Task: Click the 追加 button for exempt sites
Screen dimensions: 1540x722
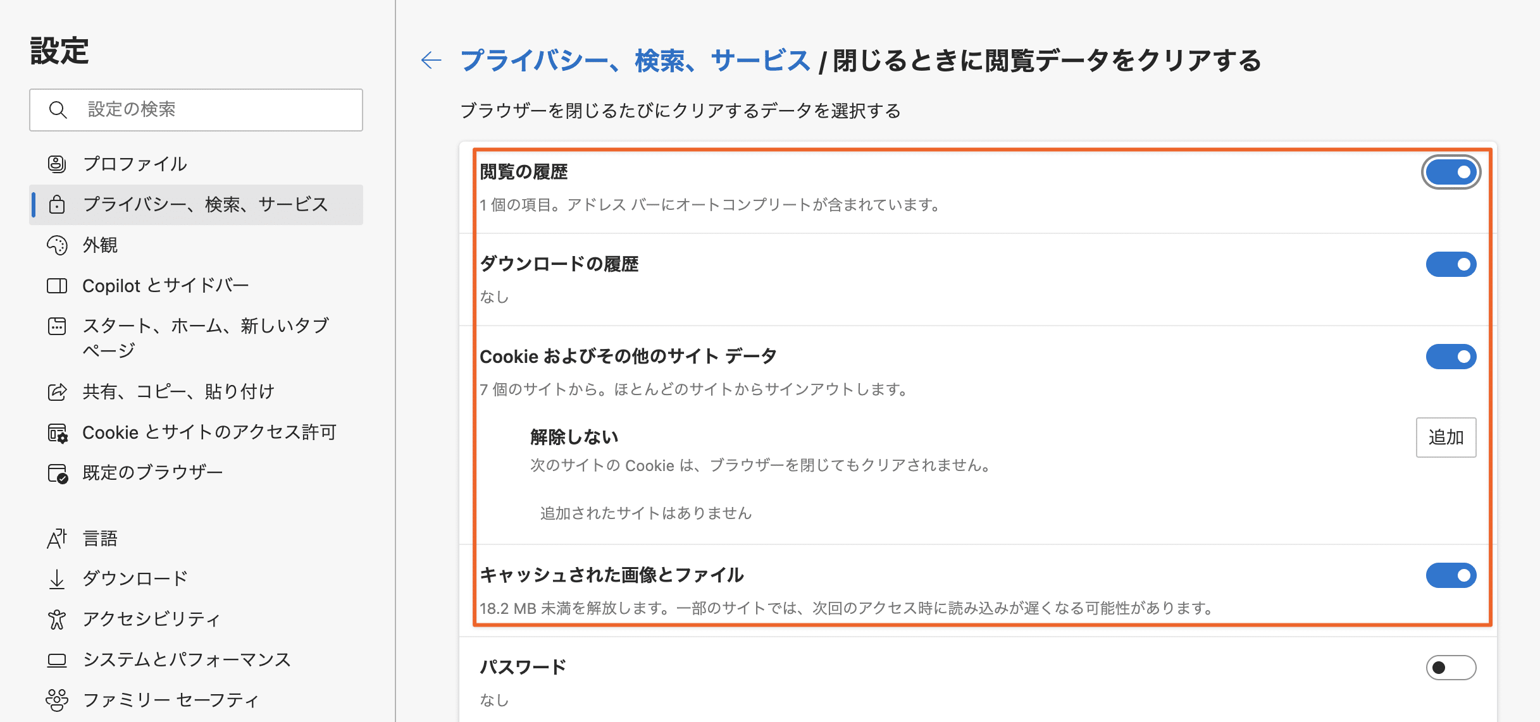Action: point(1446,437)
